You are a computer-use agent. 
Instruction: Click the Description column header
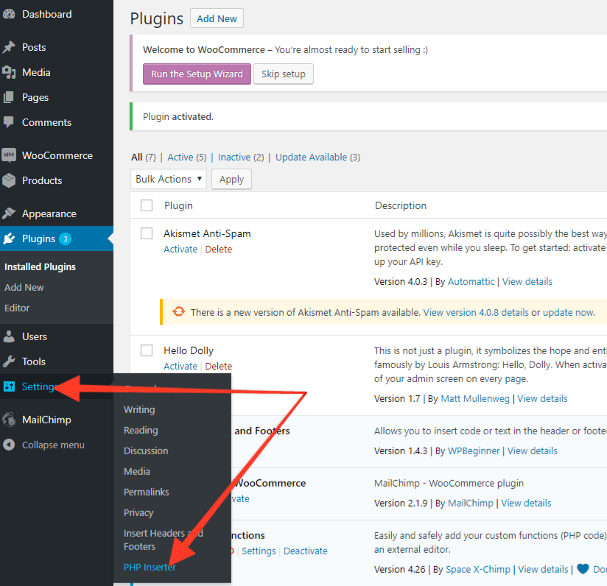point(401,205)
